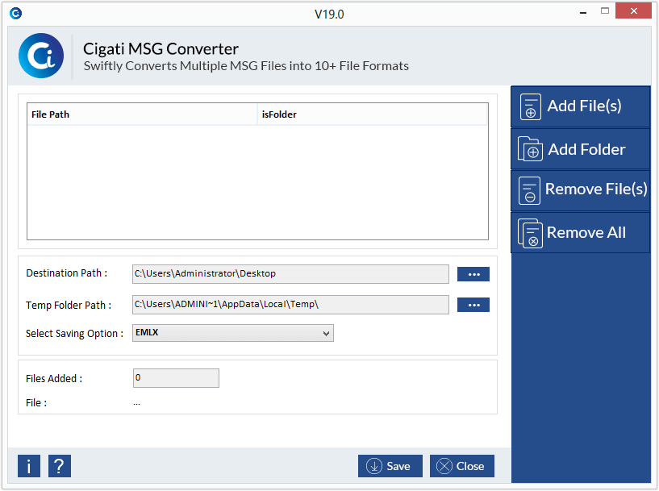This screenshot has height=491, width=659.
Task: Close the Cigati MSG Converter
Action: click(462, 466)
